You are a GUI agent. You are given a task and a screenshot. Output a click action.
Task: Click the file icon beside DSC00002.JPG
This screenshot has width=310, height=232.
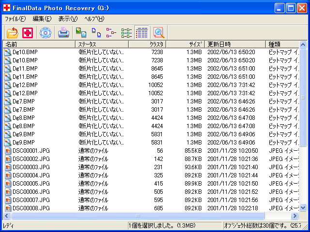[x=8, y=159]
